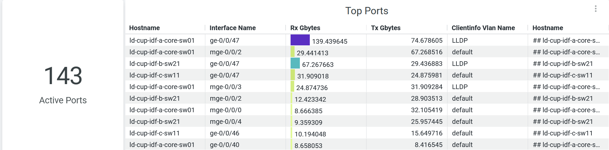
Task: Click the ge-0/0/40 interface cell
Action: [x=225, y=145]
